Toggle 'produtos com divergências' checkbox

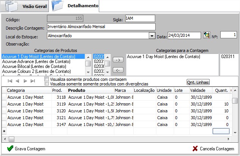(47, 84)
